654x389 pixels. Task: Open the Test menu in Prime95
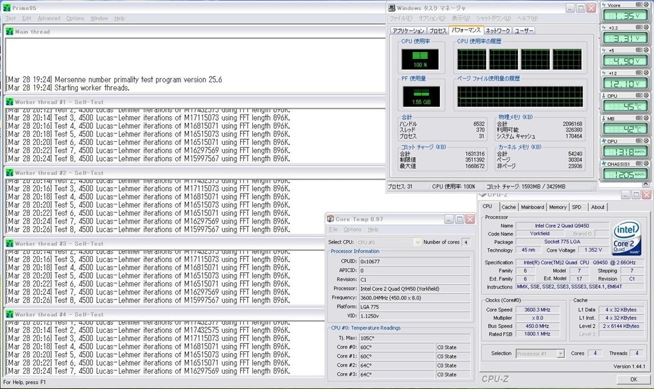(10, 19)
